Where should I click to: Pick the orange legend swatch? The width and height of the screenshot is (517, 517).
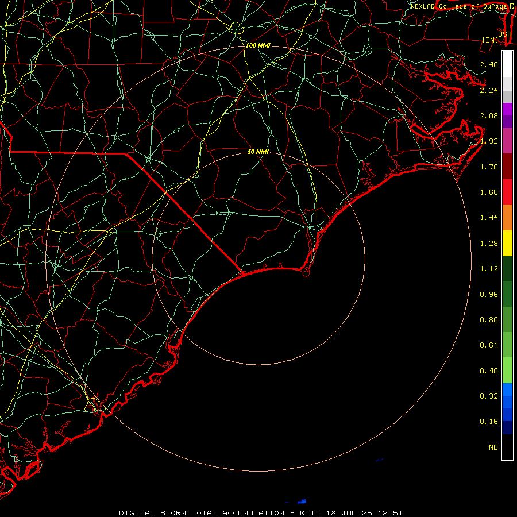coord(507,218)
